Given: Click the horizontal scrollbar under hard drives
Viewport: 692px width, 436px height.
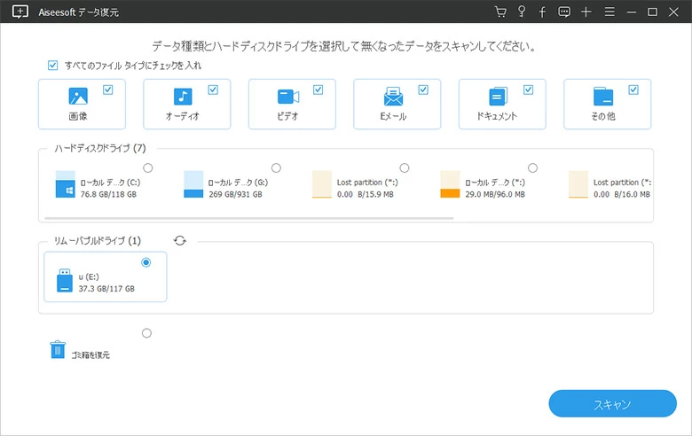Looking at the screenshot, I should click(248, 216).
